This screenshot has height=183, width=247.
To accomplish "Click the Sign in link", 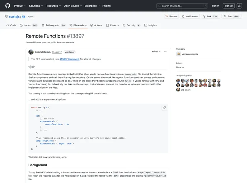I will coord(215,6).
